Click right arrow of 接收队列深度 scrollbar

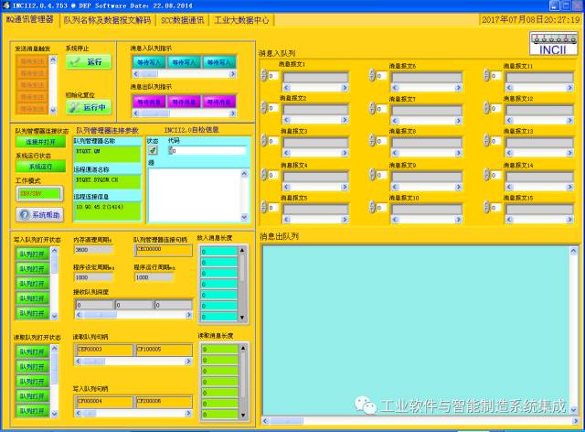[189, 315]
